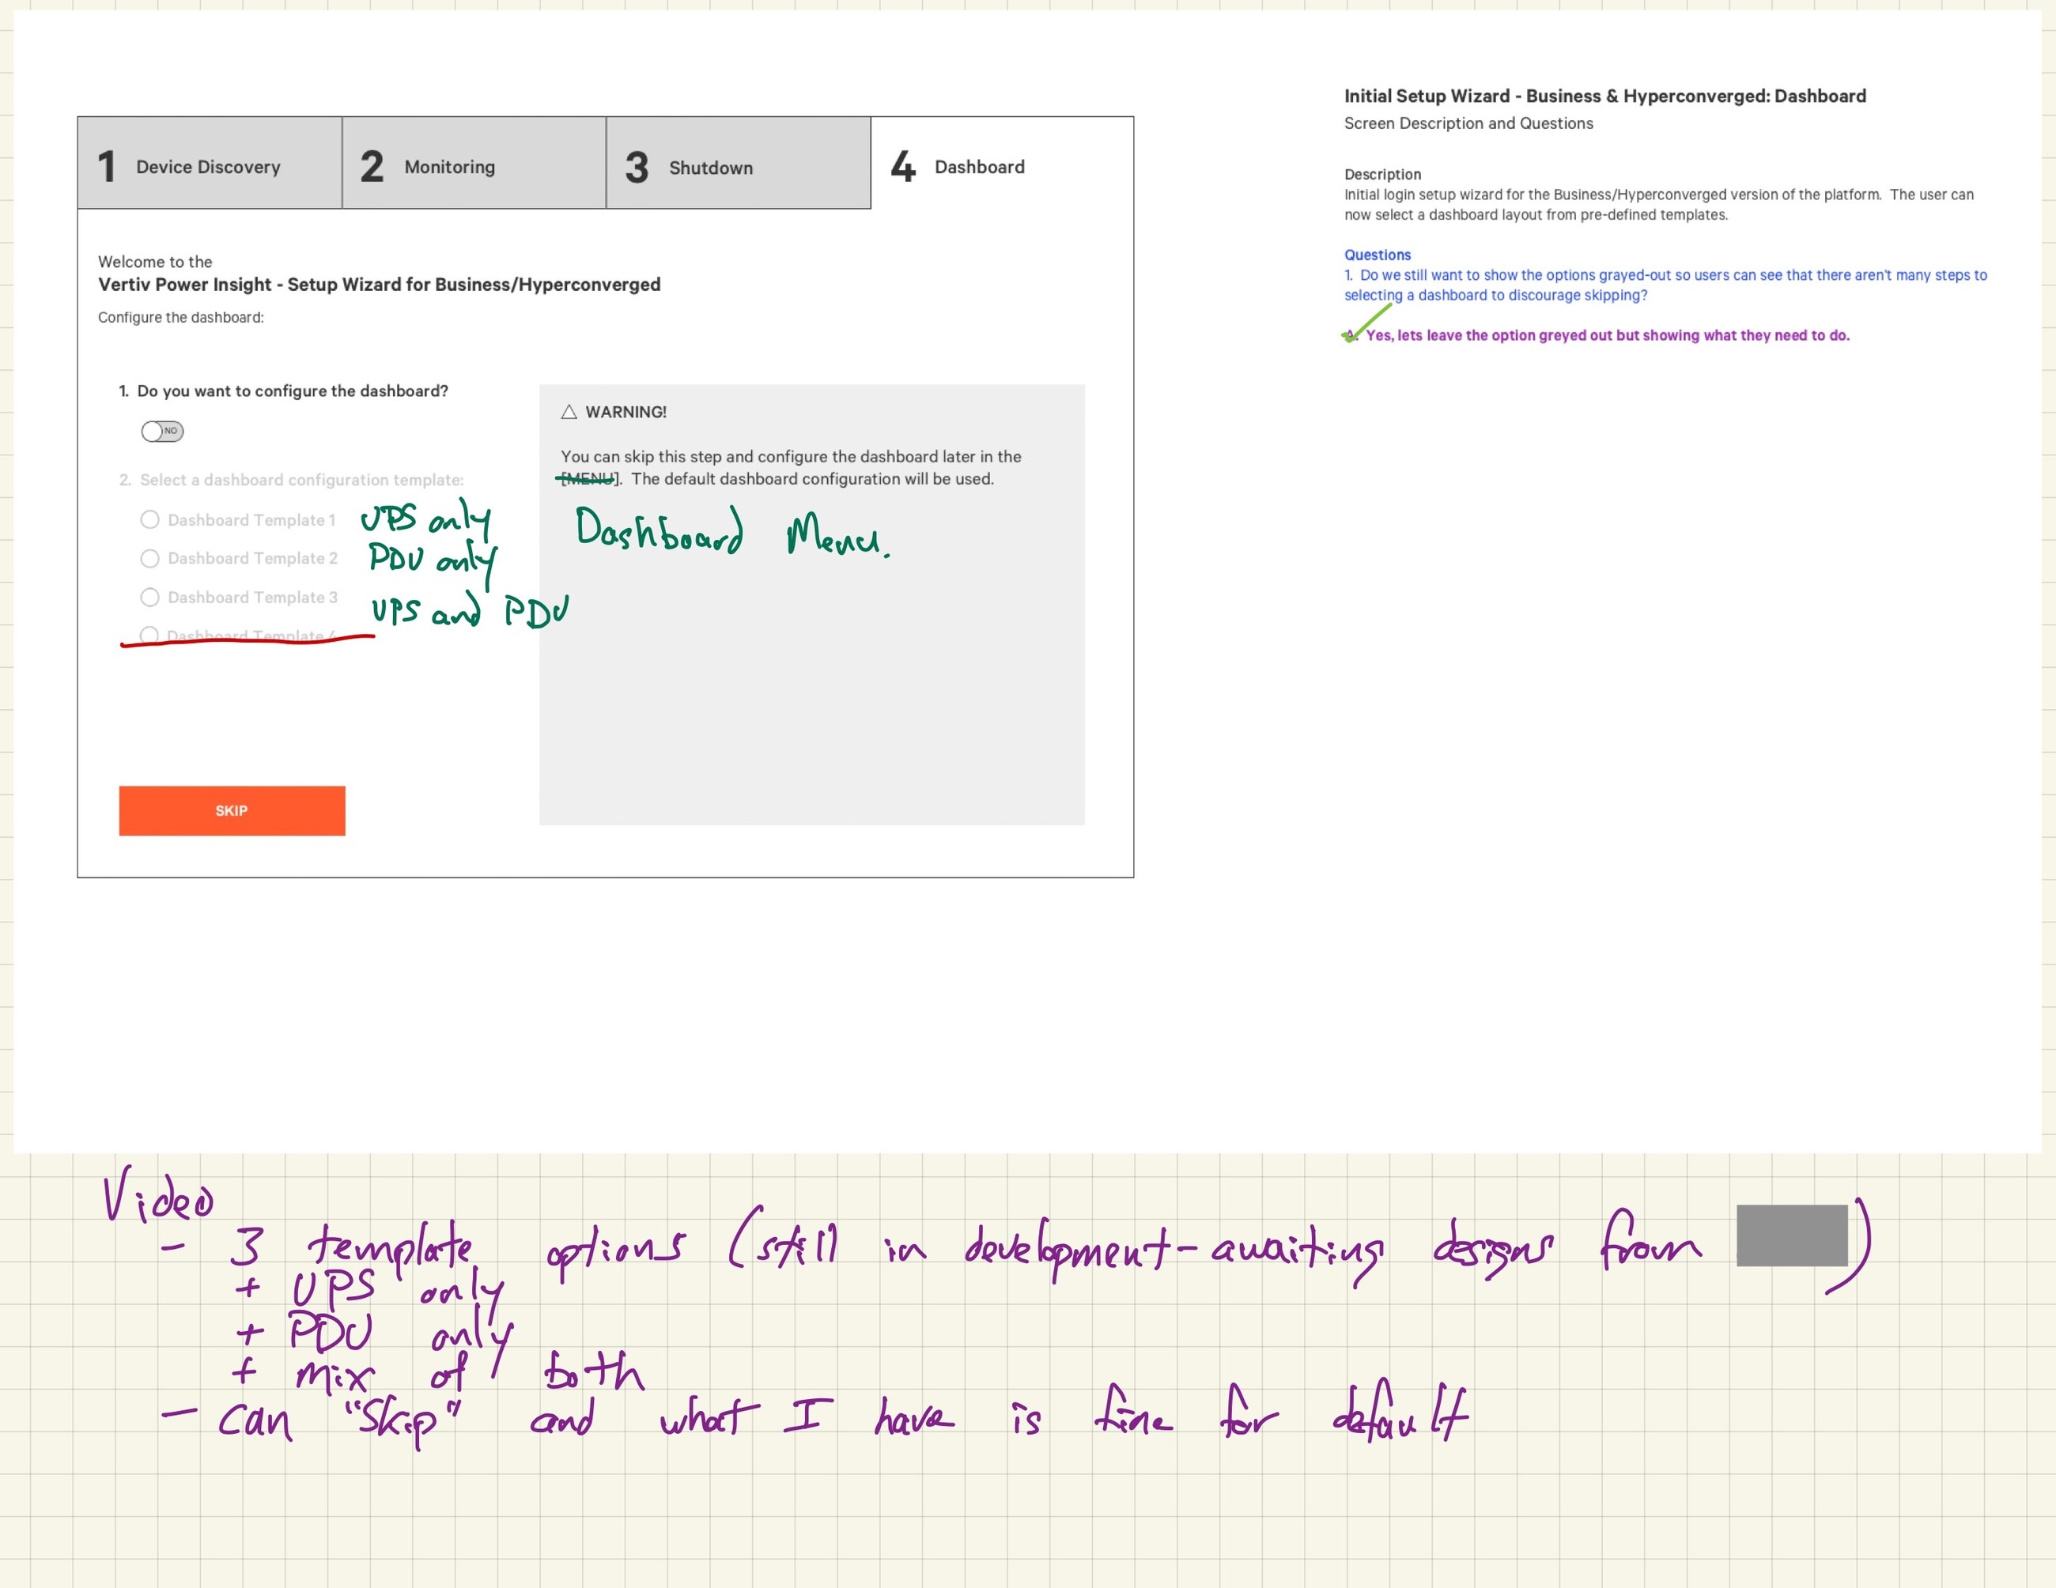Viewport: 2056px width, 1588px height.
Task: Click 'Select a dashboard configuration template:' label
Action: coord(292,480)
